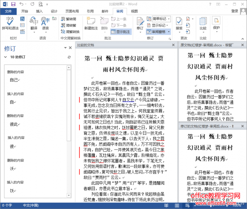
Task: Click the Protect document icon
Action: tap(216, 23)
